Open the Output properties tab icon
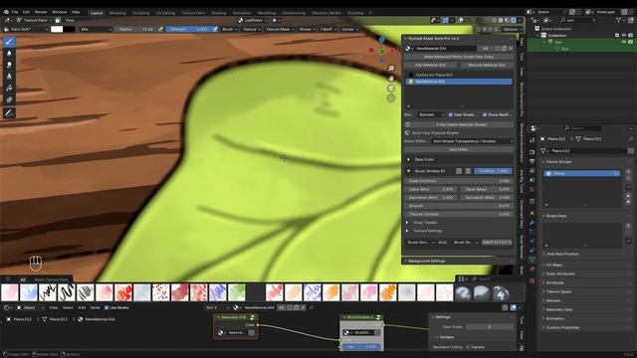This screenshot has width=637, height=358. (x=532, y=161)
